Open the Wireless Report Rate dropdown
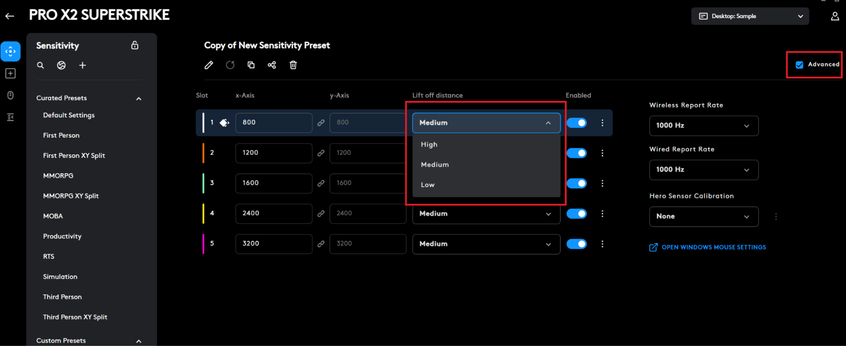 click(x=703, y=126)
